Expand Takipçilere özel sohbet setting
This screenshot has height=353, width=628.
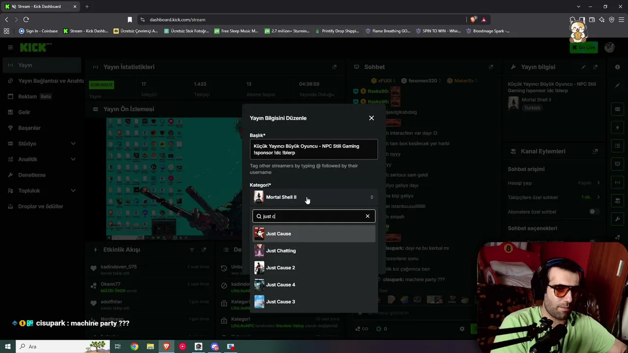pyautogui.click(x=598, y=197)
